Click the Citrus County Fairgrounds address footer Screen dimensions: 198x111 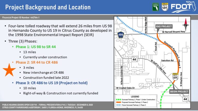tap(43, 107)
